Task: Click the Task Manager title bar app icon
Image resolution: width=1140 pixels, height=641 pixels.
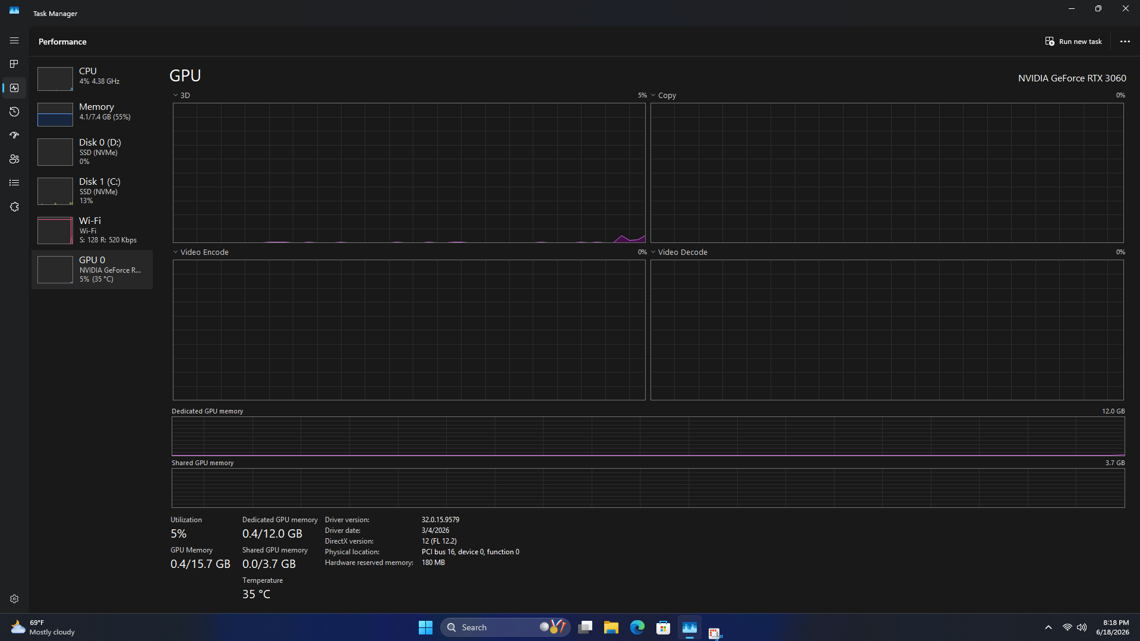Action: pos(14,11)
